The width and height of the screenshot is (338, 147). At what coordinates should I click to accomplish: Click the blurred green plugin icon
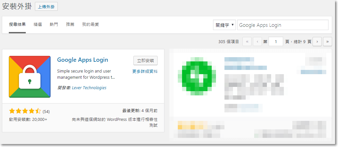click(x=197, y=76)
